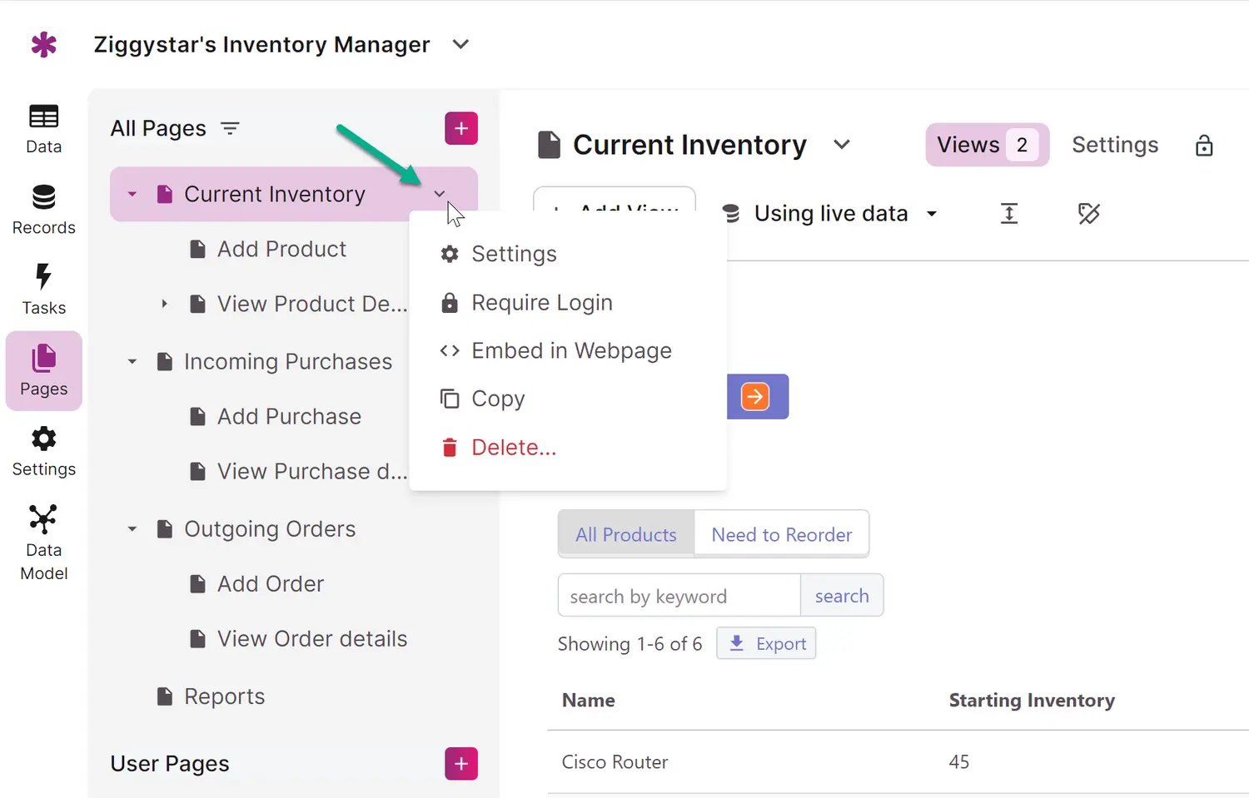Click the Export button
This screenshot has height=798, width=1249.
click(766, 644)
